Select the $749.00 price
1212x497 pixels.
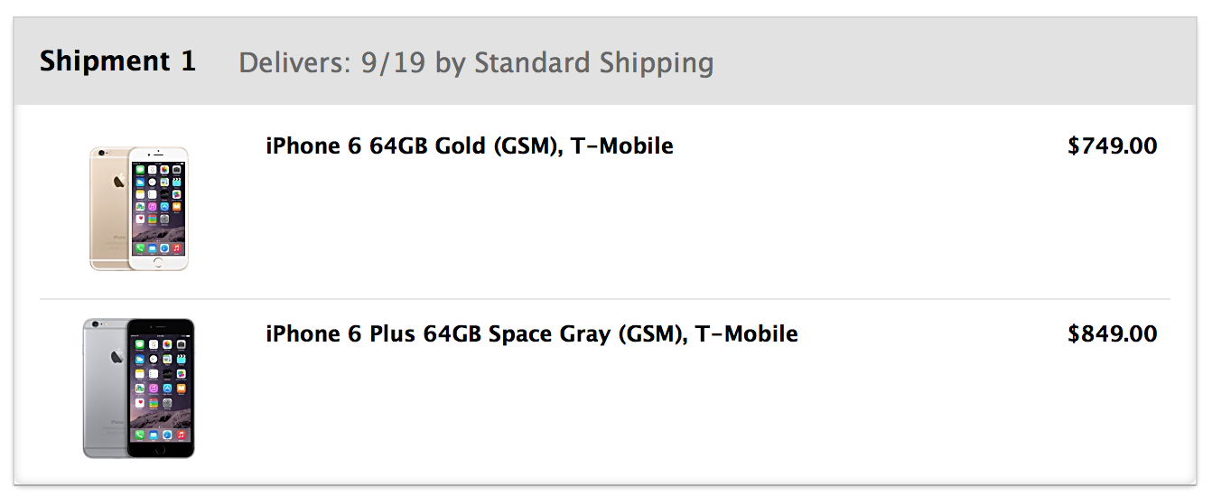tap(1112, 146)
